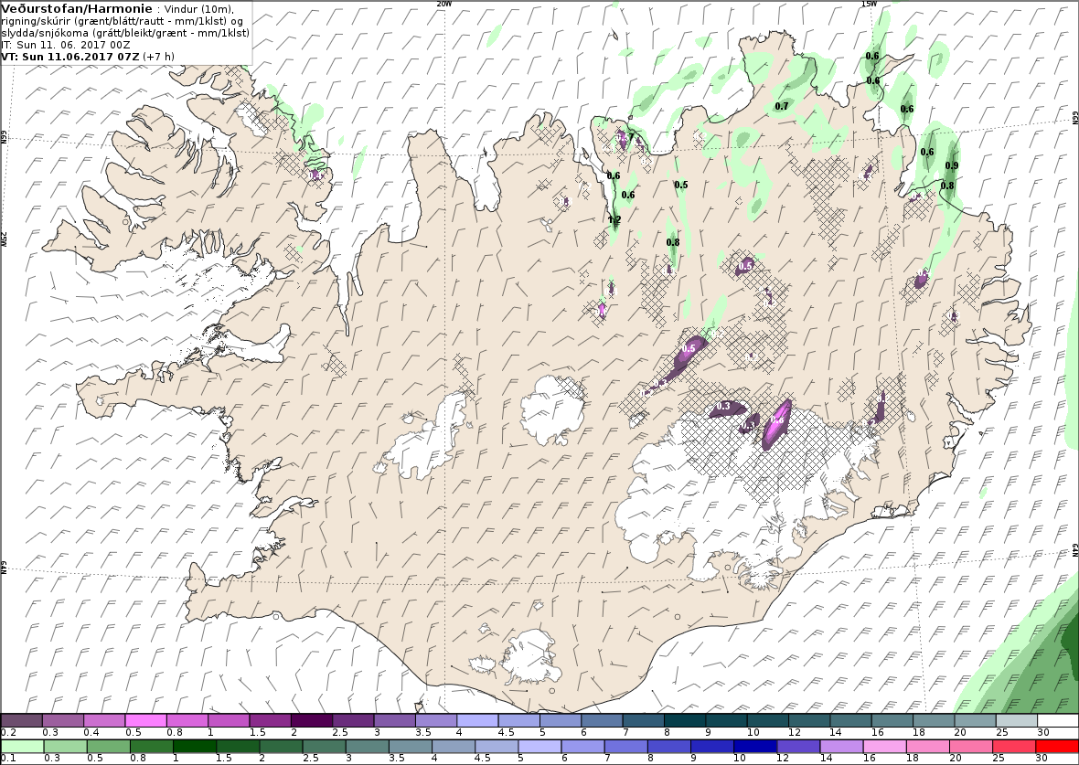The height and width of the screenshot is (765, 1079).
Task: Click the 0.8 value directly beneath 0.9
Action: pyautogui.click(x=947, y=186)
